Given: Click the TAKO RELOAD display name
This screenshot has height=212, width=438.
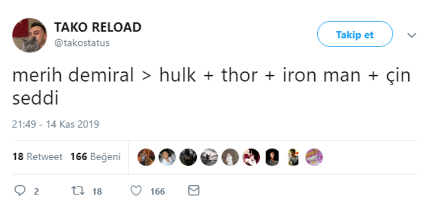Looking at the screenshot, I should pyautogui.click(x=98, y=27).
